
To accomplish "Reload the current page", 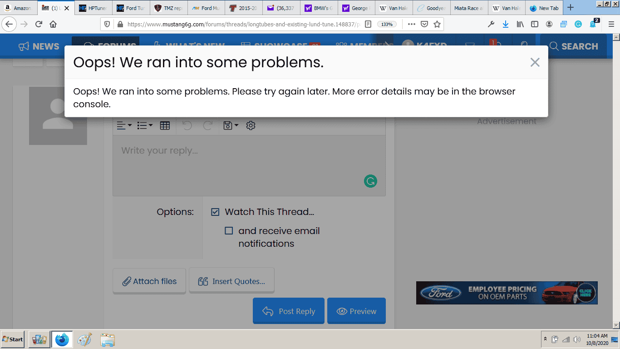I will (x=39, y=25).
